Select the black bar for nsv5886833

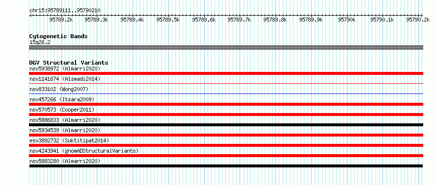pos(226,125)
